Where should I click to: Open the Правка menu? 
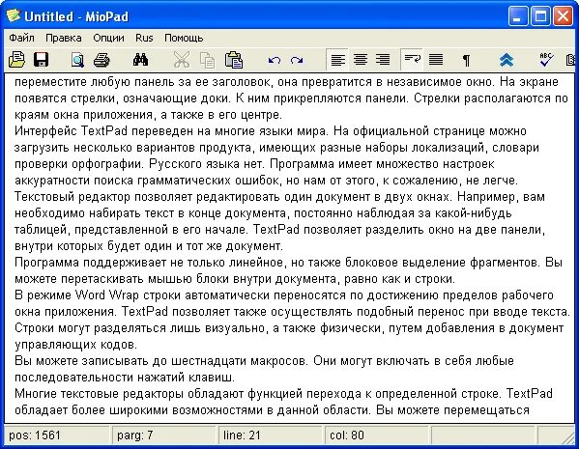pyautogui.click(x=64, y=38)
